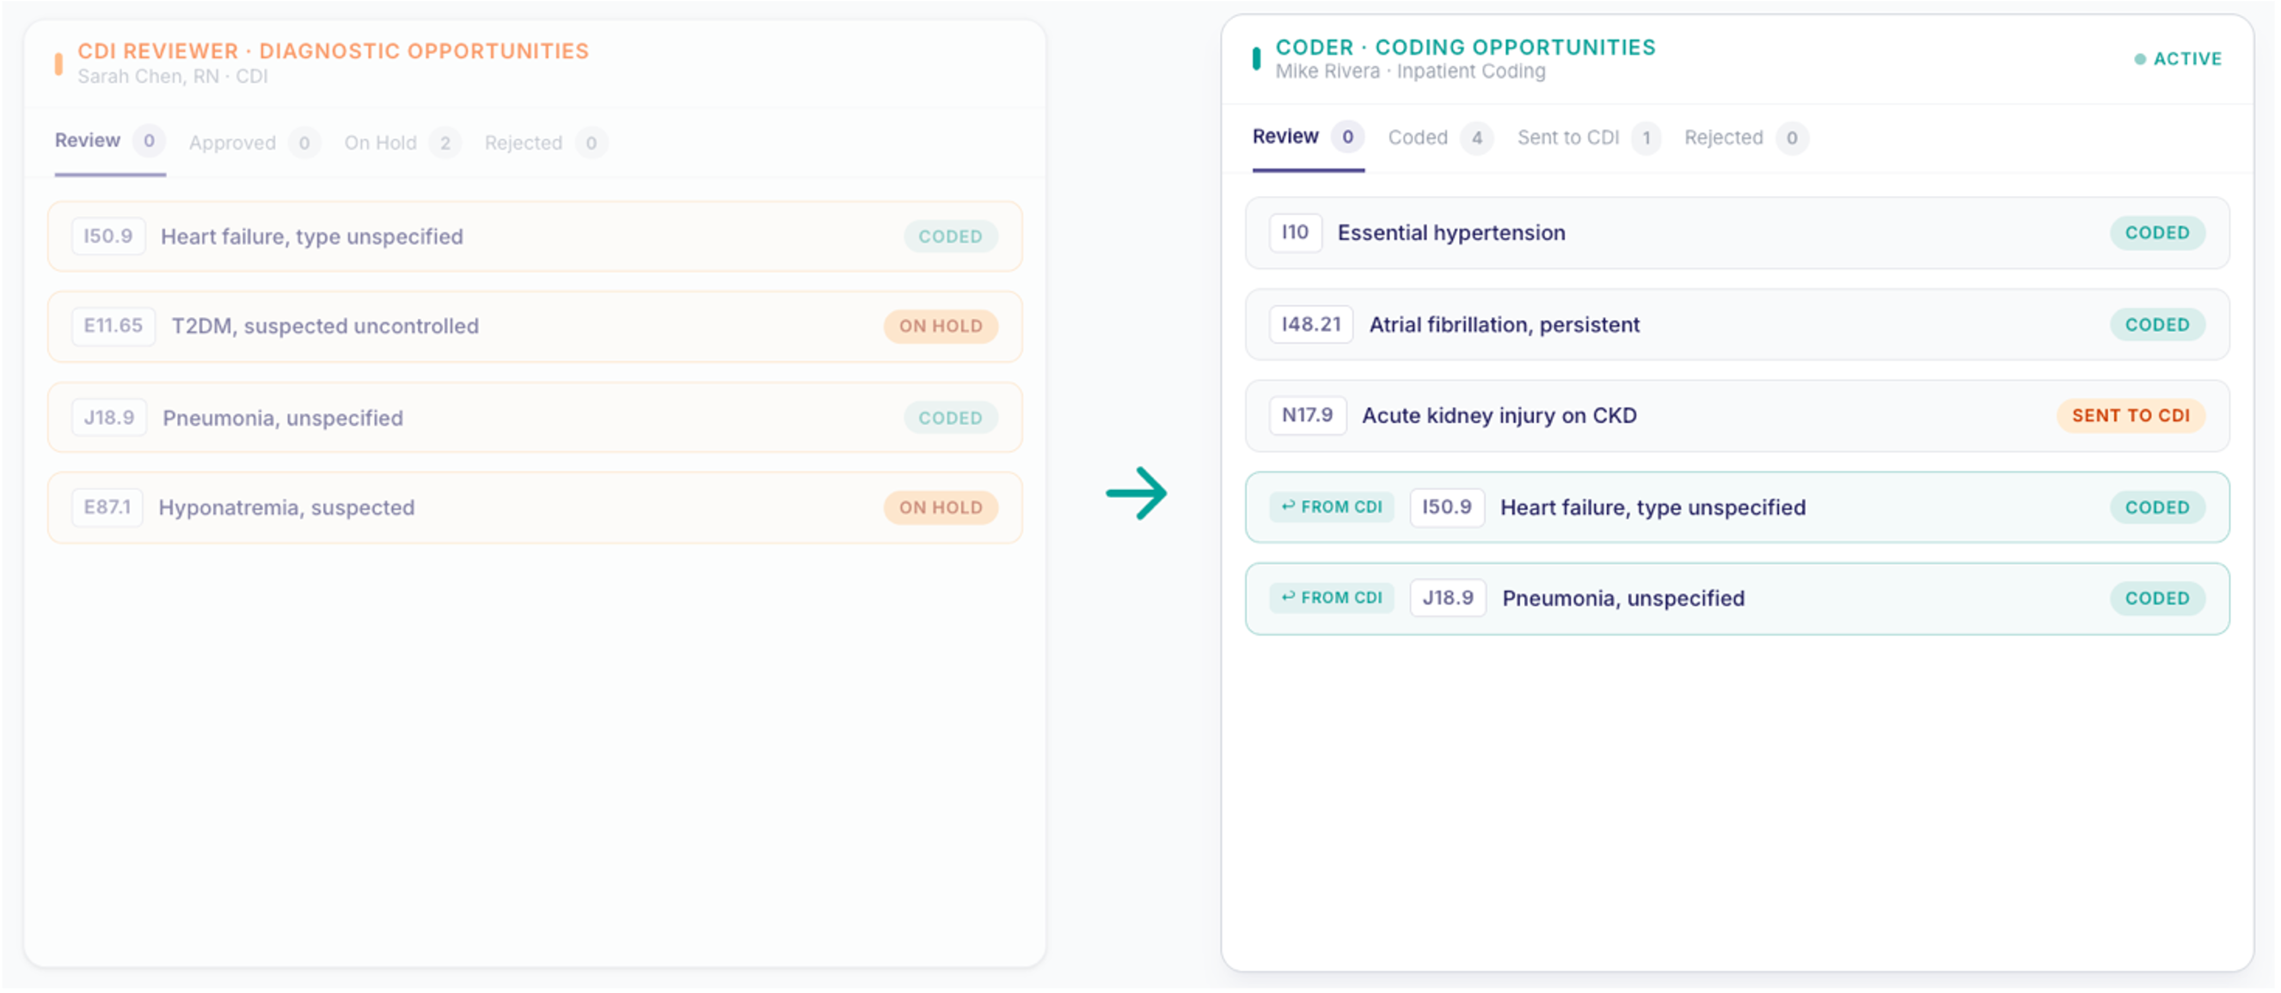Click CODED badge on Coder Pneumonia row
This screenshot has width=2281, height=993.
(x=2157, y=600)
